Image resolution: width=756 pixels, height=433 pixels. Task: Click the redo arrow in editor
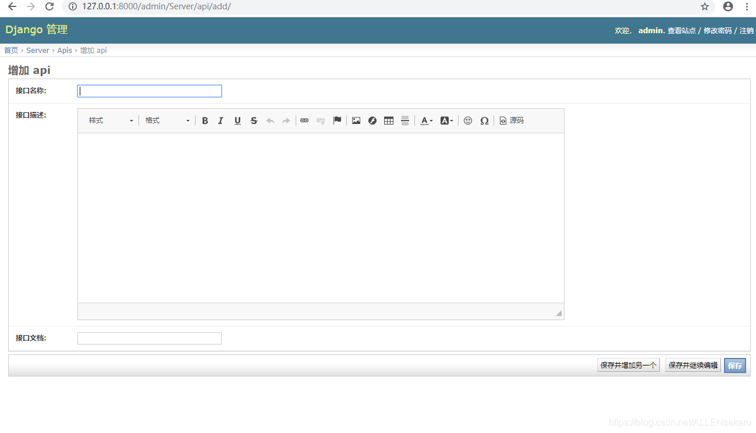[286, 120]
